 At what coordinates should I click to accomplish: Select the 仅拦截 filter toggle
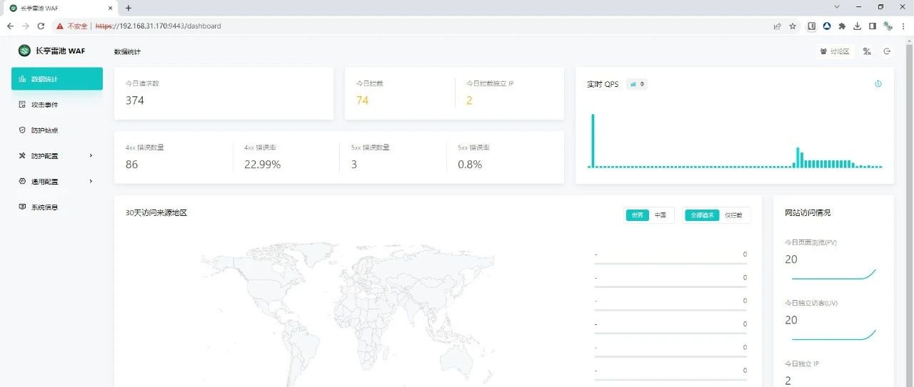coord(733,215)
